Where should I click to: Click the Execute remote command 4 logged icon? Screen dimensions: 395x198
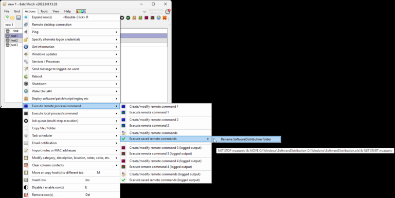click(x=123, y=167)
